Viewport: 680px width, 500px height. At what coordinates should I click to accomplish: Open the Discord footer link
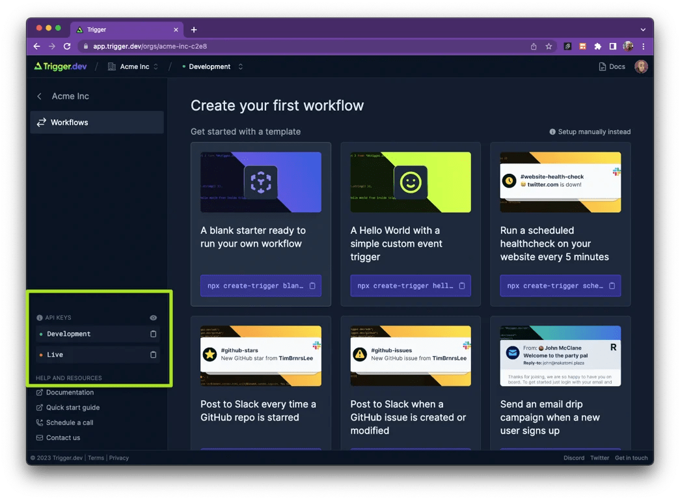(x=574, y=458)
